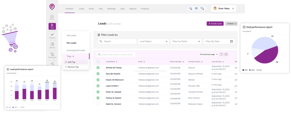Focus the search name, phone field
The image size is (291, 114).
coord(116,55)
